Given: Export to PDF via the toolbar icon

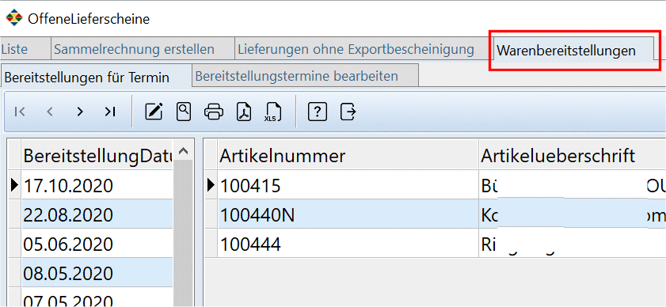Looking at the screenshot, I should point(244,112).
